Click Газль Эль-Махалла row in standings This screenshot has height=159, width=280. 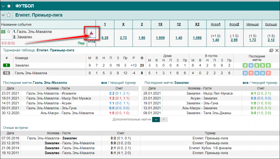pyautogui.click(x=140, y=73)
